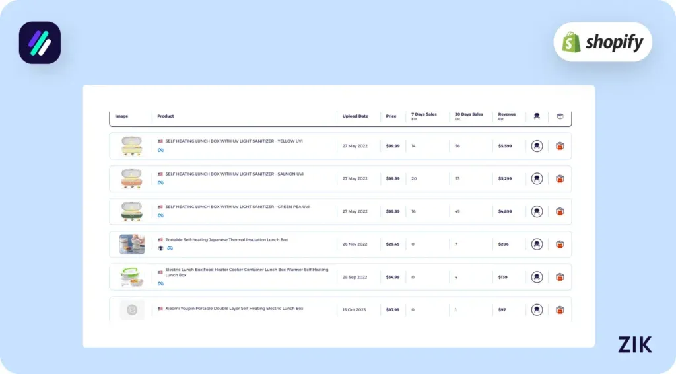Click the orange box icon for Xiaomi Youpin row
This screenshot has width=676, height=374.
(560, 309)
